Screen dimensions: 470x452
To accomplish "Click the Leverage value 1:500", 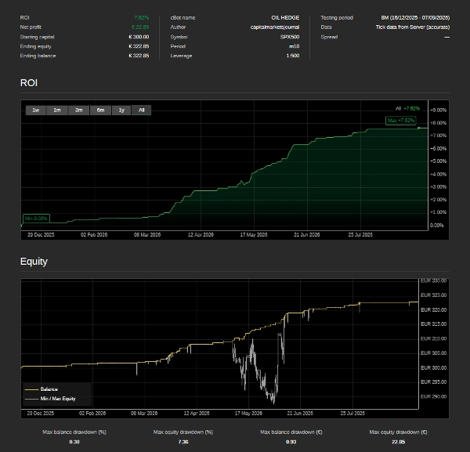I will 293,56.
